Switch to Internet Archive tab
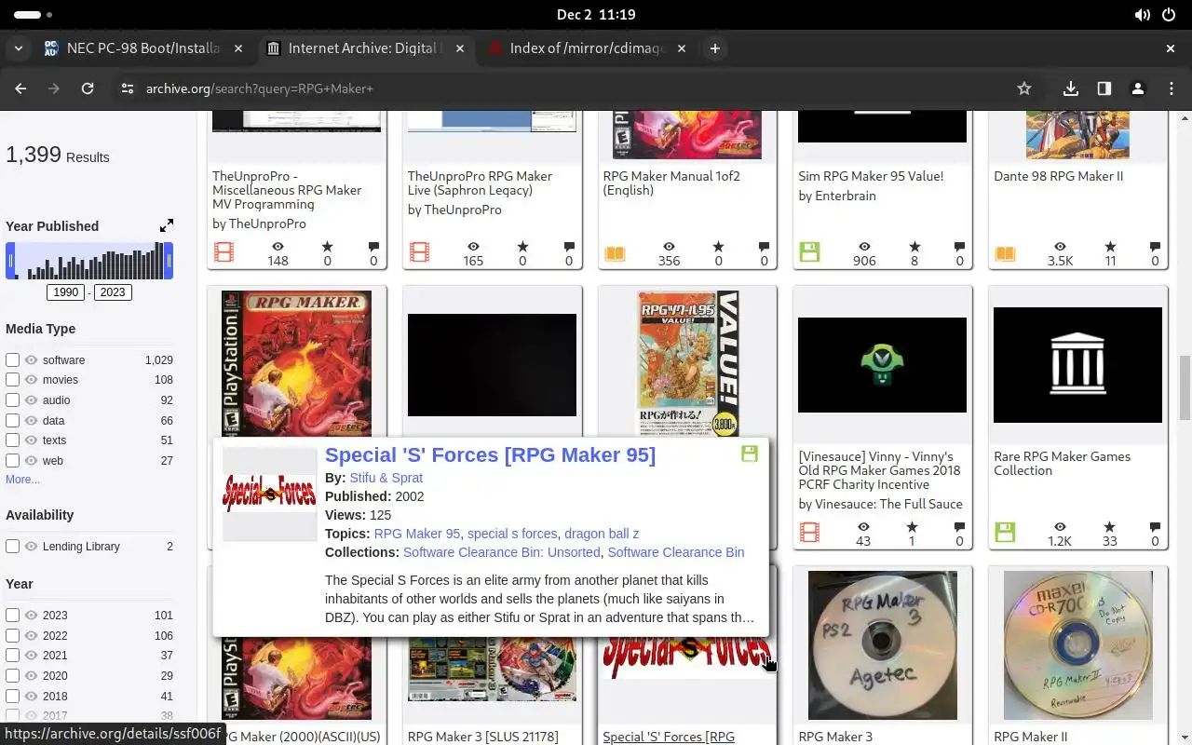This screenshot has height=745, width=1192. click(365, 48)
